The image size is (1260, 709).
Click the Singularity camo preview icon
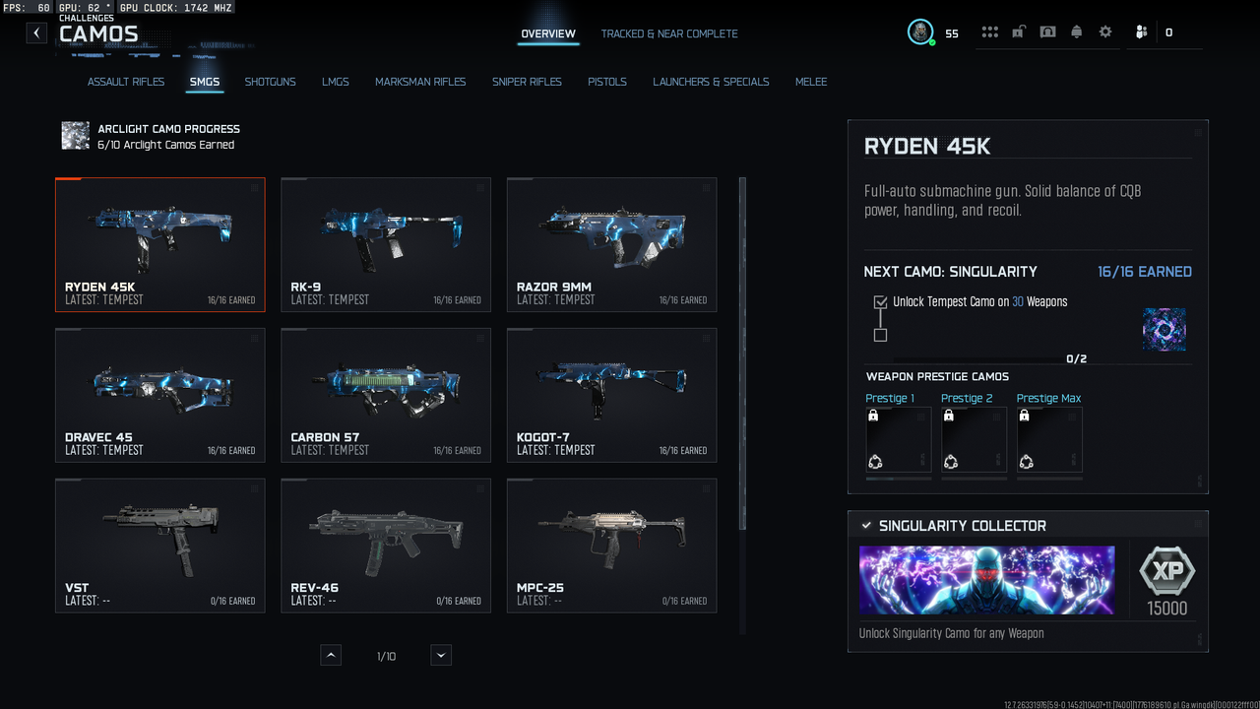point(1165,329)
